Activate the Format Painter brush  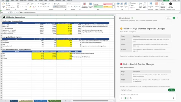pyautogui.click(x=10, y=8)
